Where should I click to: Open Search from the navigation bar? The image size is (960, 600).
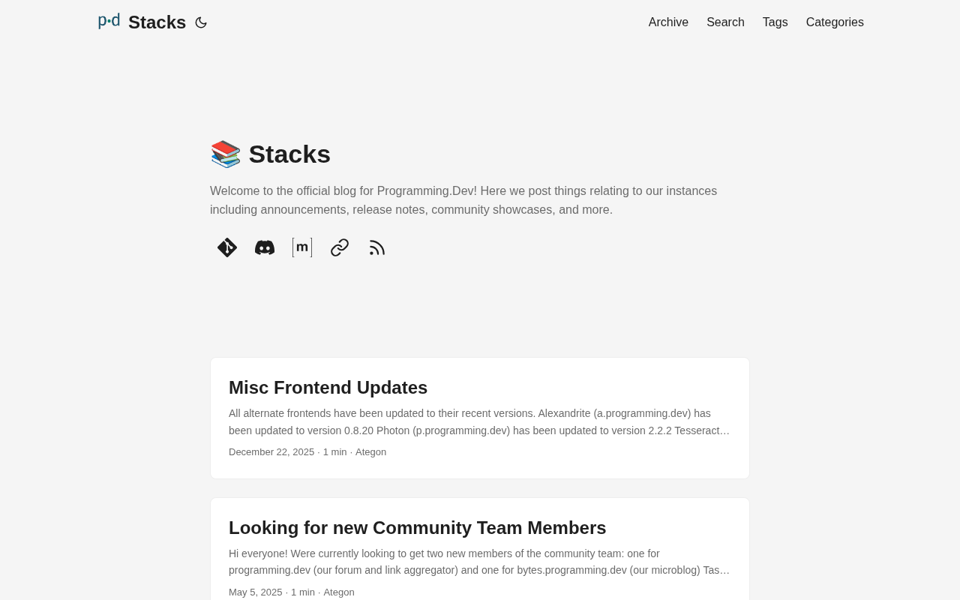pos(725,22)
